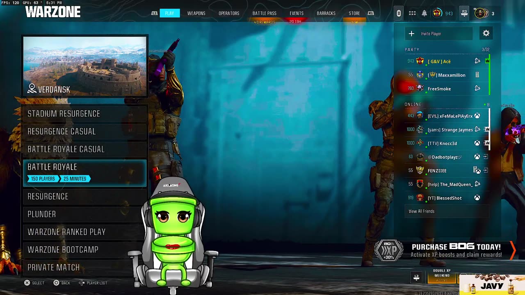Click join-party icon on Strange Jaymes row
Viewport: 525px width, 295px height.
coord(486,129)
